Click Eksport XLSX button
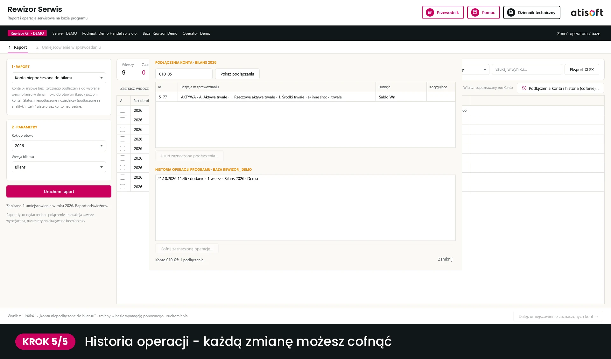Image resolution: width=611 pixels, height=359 pixels. click(582, 69)
